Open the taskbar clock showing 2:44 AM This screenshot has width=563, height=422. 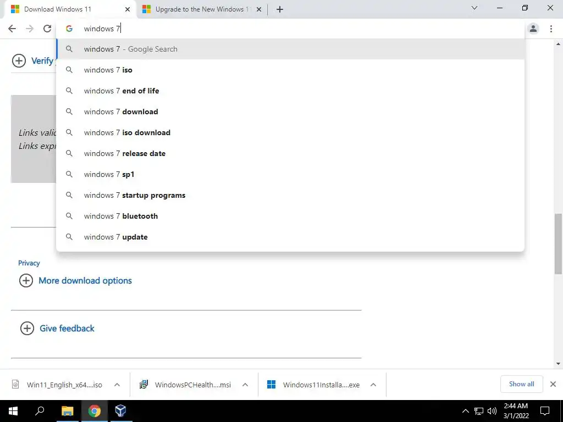[x=516, y=411]
